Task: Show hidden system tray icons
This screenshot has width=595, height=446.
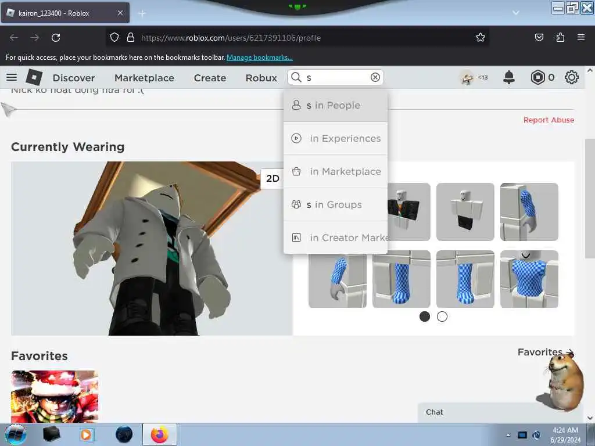Action: point(508,435)
